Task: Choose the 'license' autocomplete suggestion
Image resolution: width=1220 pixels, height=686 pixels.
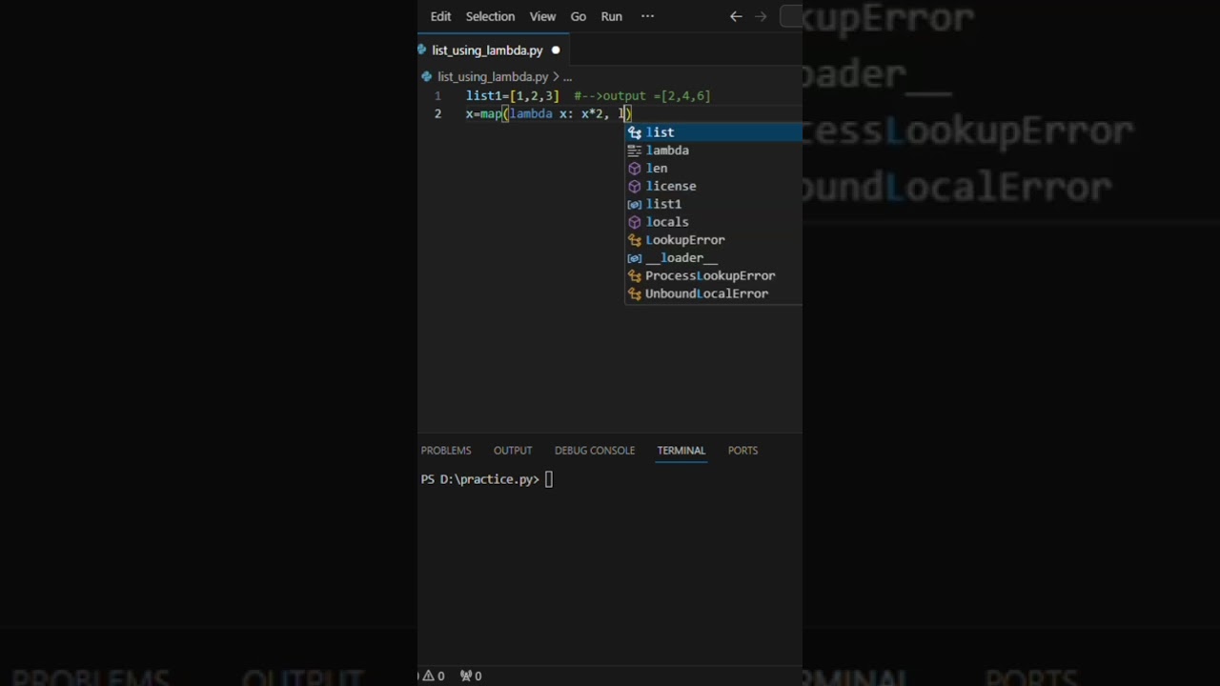Action: (713, 187)
